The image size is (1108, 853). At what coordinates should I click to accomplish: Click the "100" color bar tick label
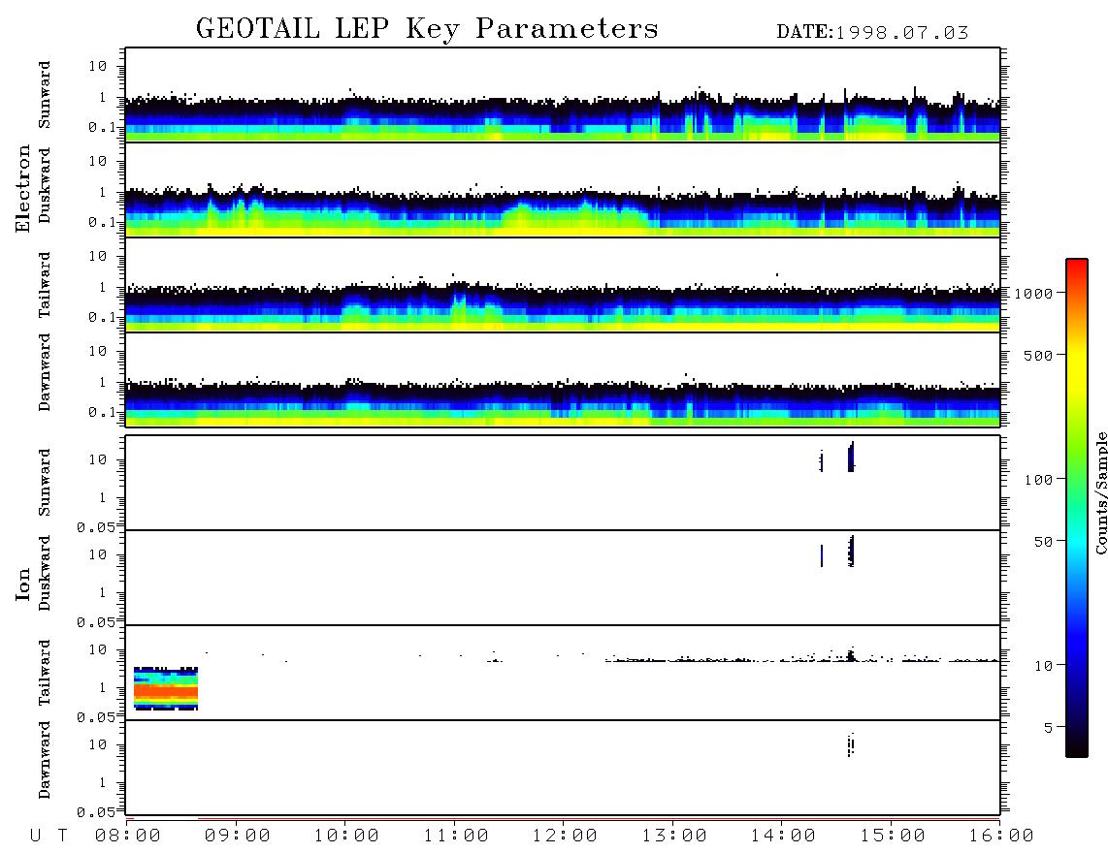click(x=1038, y=480)
